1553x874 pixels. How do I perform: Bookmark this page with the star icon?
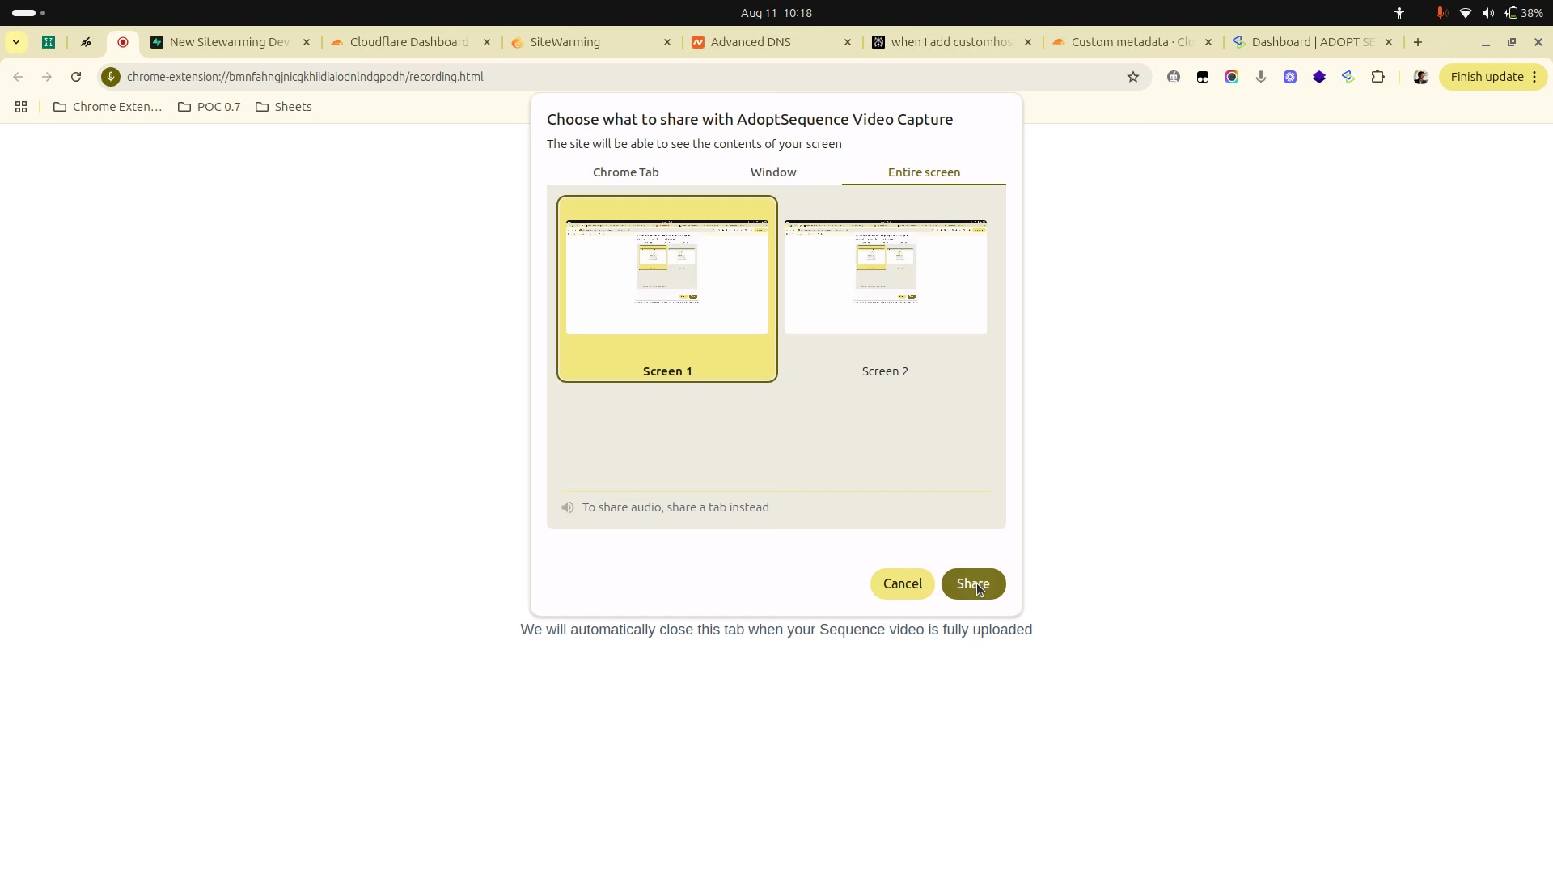1132,77
